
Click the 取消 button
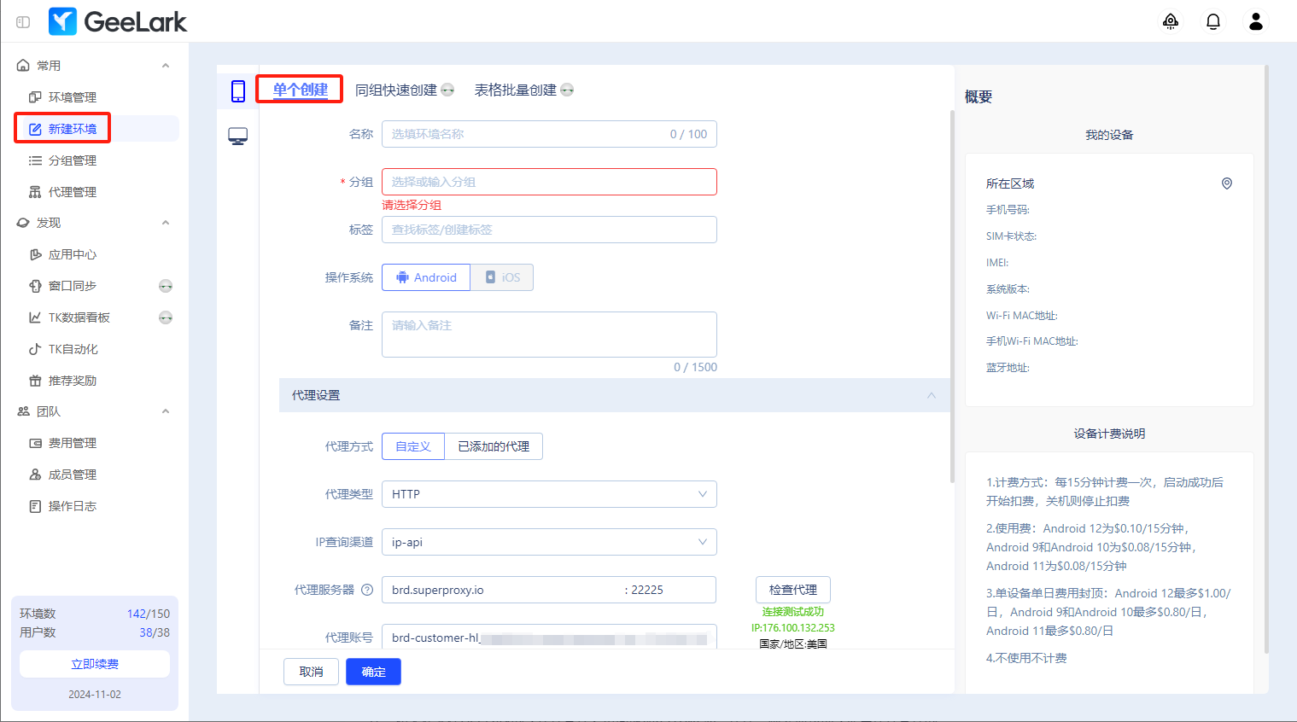click(311, 672)
